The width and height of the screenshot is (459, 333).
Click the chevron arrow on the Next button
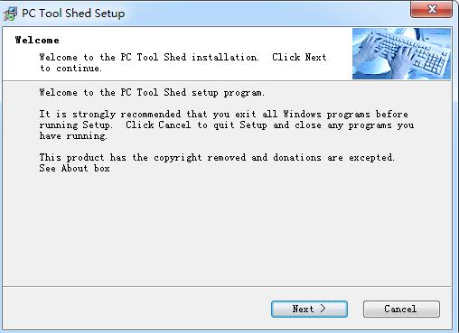323,309
